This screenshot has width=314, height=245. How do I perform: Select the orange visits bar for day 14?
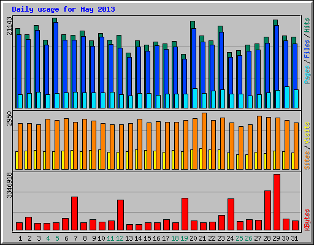pyautogui.click(x=140, y=144)
